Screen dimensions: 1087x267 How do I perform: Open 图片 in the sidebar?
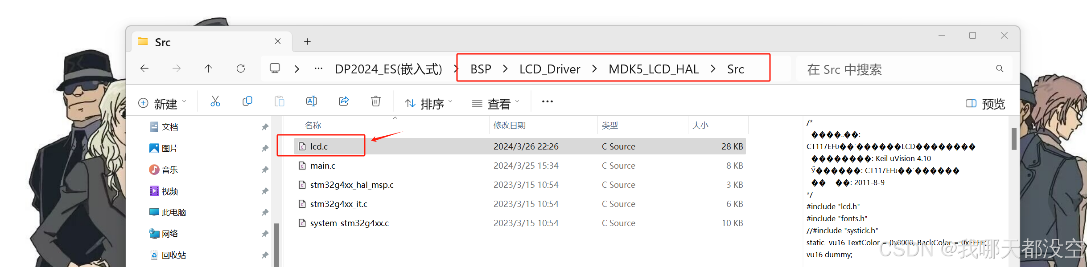pos(164,149)
